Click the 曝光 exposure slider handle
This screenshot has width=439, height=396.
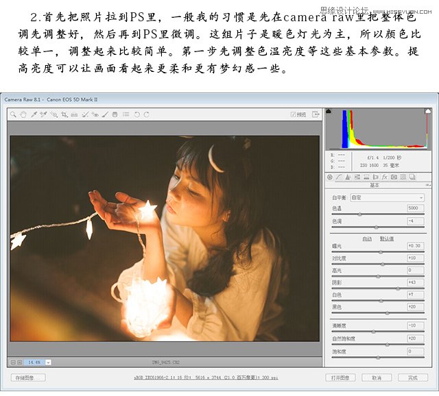tap(381, 251)
